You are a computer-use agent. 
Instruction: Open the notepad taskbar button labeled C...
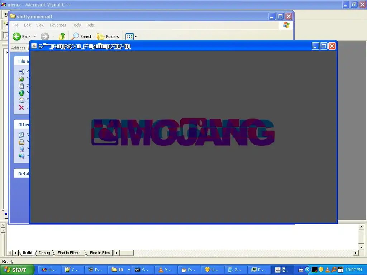pyautogui.click(x=72, y=270)
